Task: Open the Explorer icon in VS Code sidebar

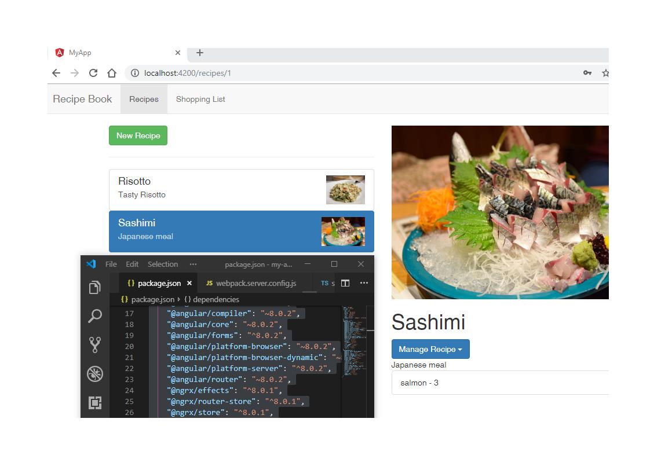Action: [95, 287]
